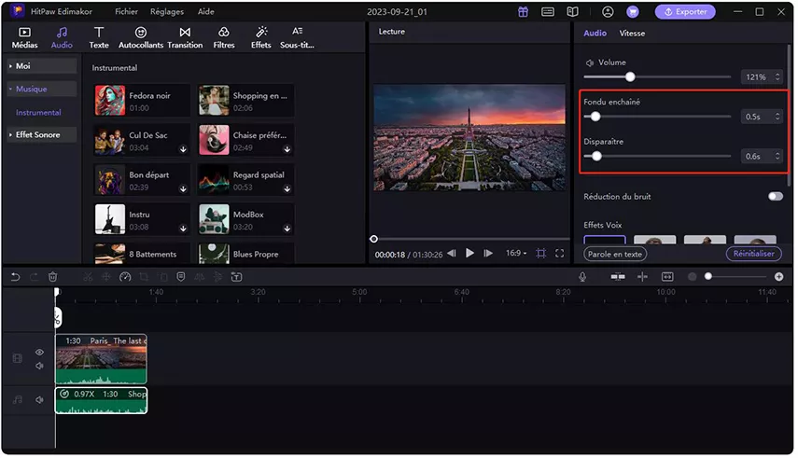
Task: Delete the selected clip with trash icon
Action: (x=52, y=277)
